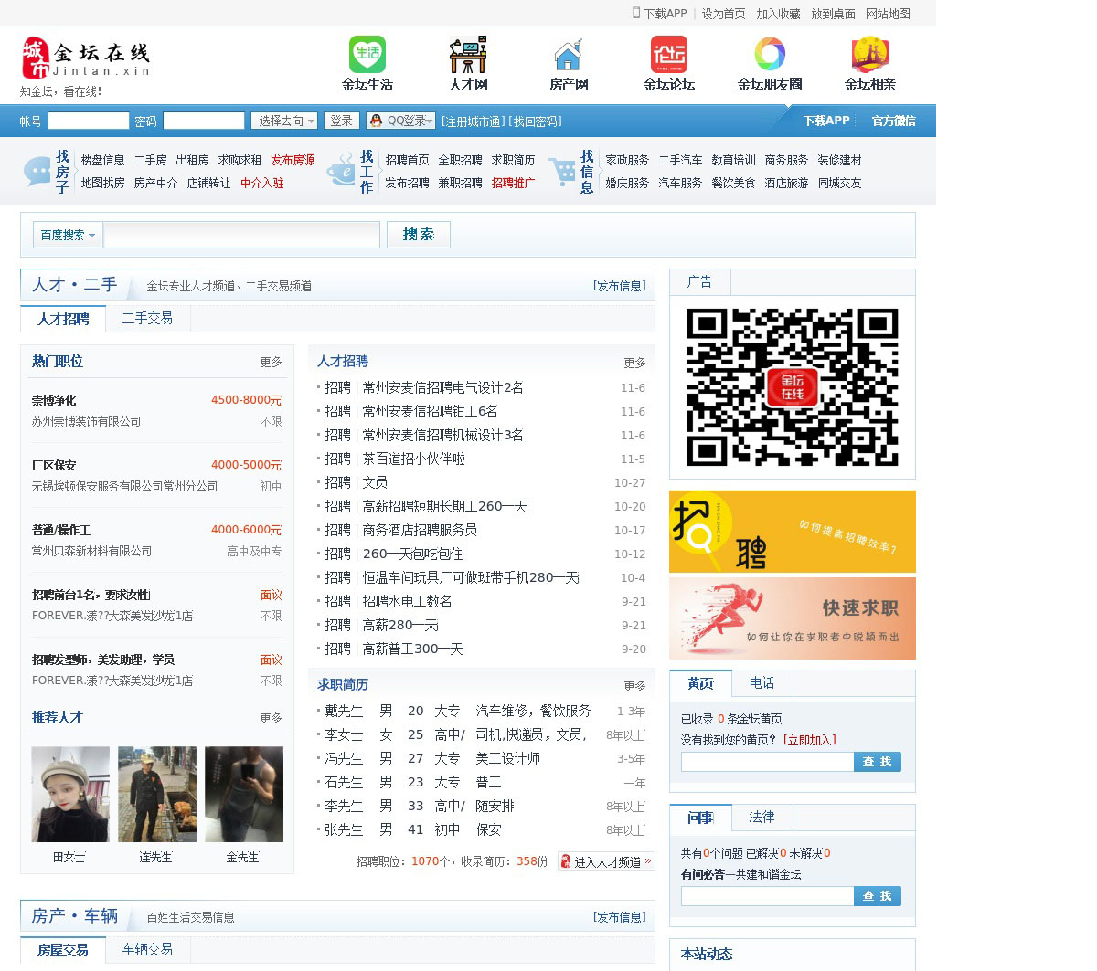Switch to the 二手交易 tab

[147, 319]
